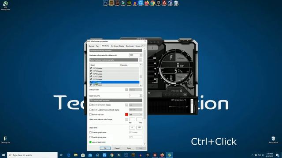Open Mail from the taskbar
Viewport: 282px width, 158px height.
click(x=90, y=155)
